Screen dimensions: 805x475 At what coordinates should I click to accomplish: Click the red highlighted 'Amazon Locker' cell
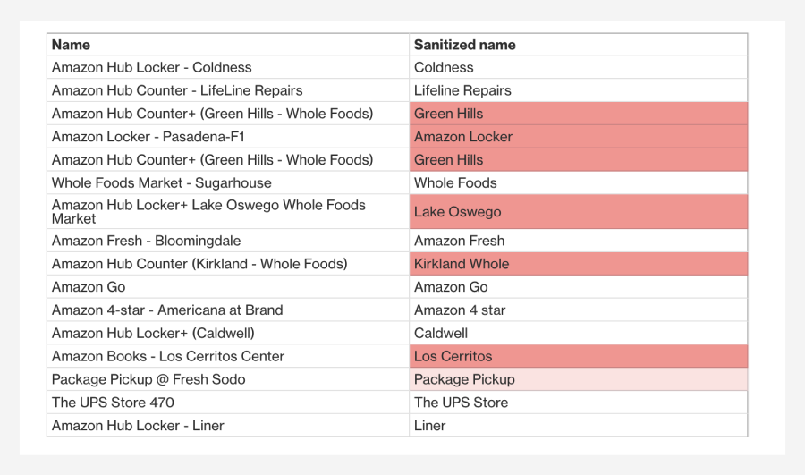tap(578, 137)
